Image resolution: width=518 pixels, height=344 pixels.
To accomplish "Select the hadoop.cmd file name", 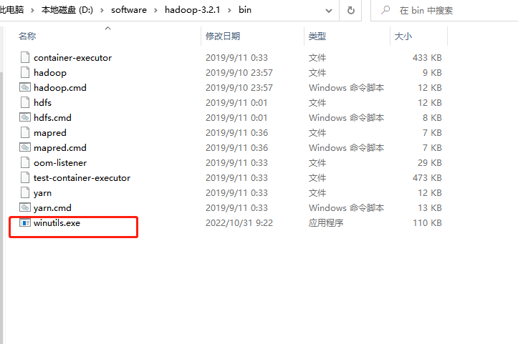I will (59, 88).
